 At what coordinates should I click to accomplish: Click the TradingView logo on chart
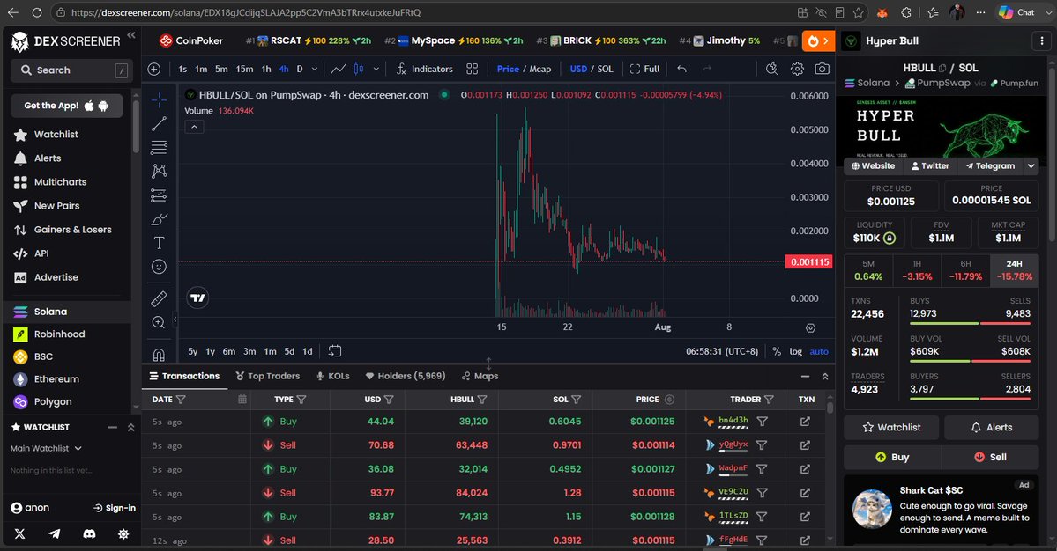click(x=197, y=298)
